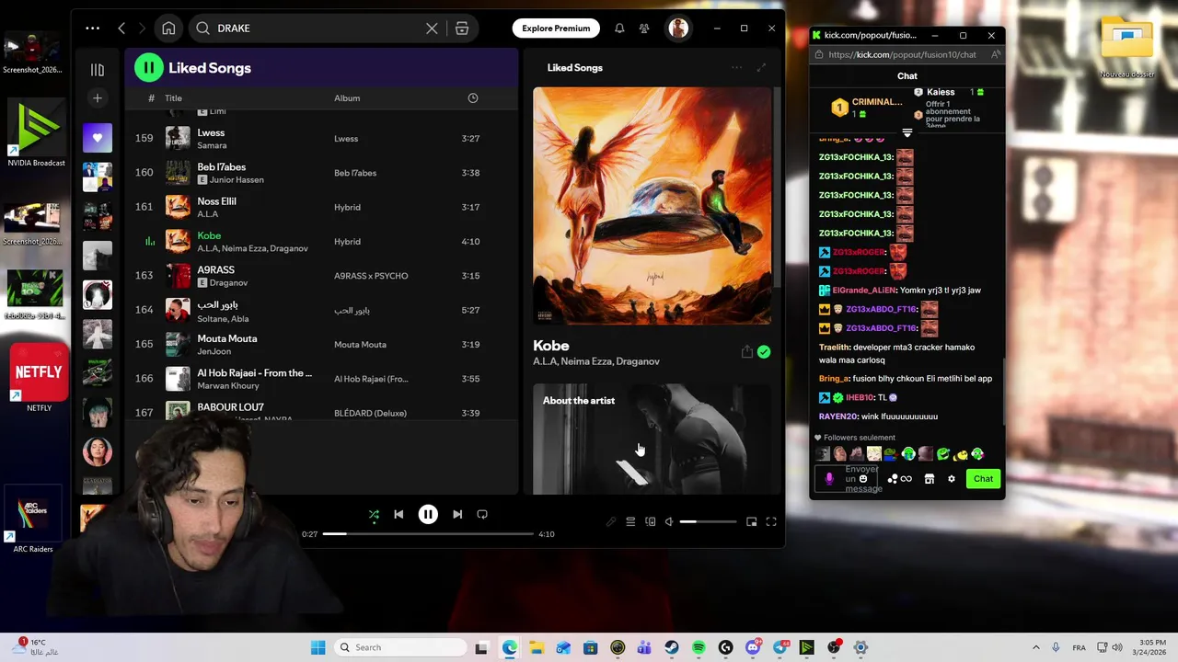Insert the green frog headphones emote
1178x662 pixels.
(x=908, y=453)
